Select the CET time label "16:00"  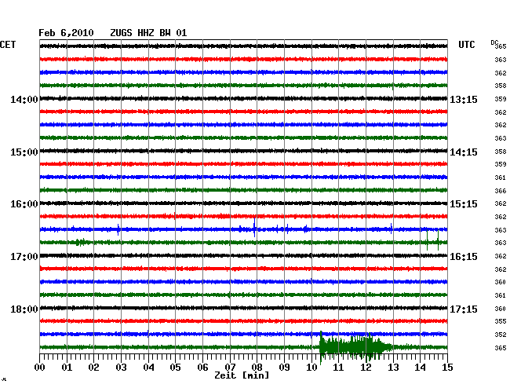pos(24,204)
